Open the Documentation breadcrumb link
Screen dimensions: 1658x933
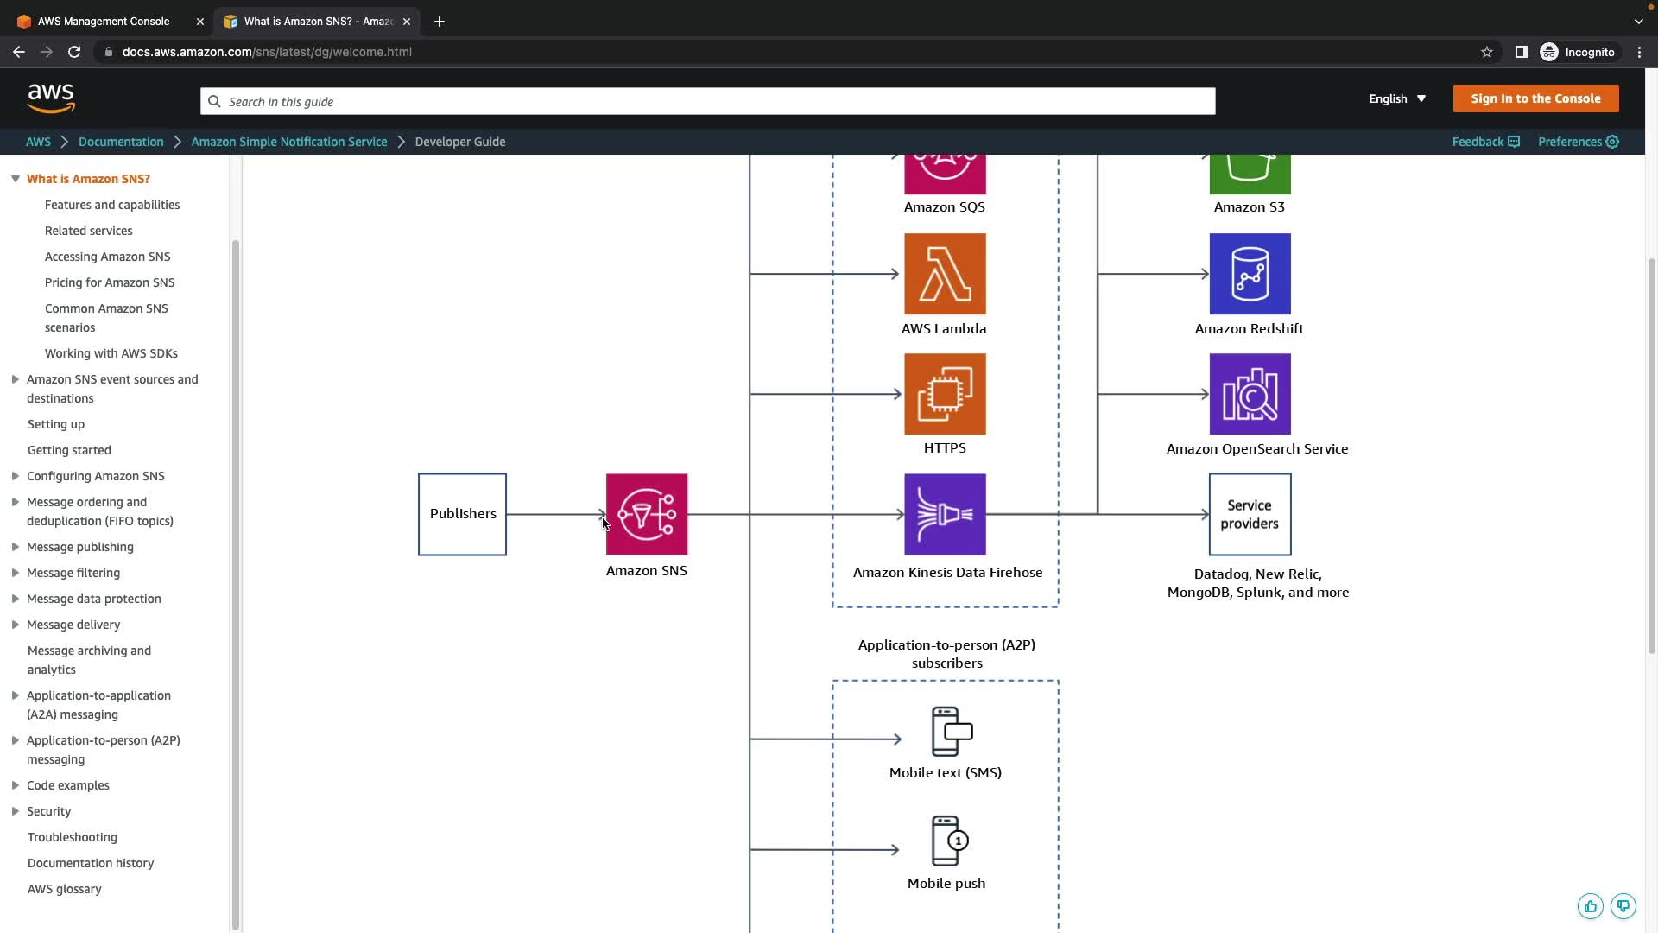[x=121, y=142]
